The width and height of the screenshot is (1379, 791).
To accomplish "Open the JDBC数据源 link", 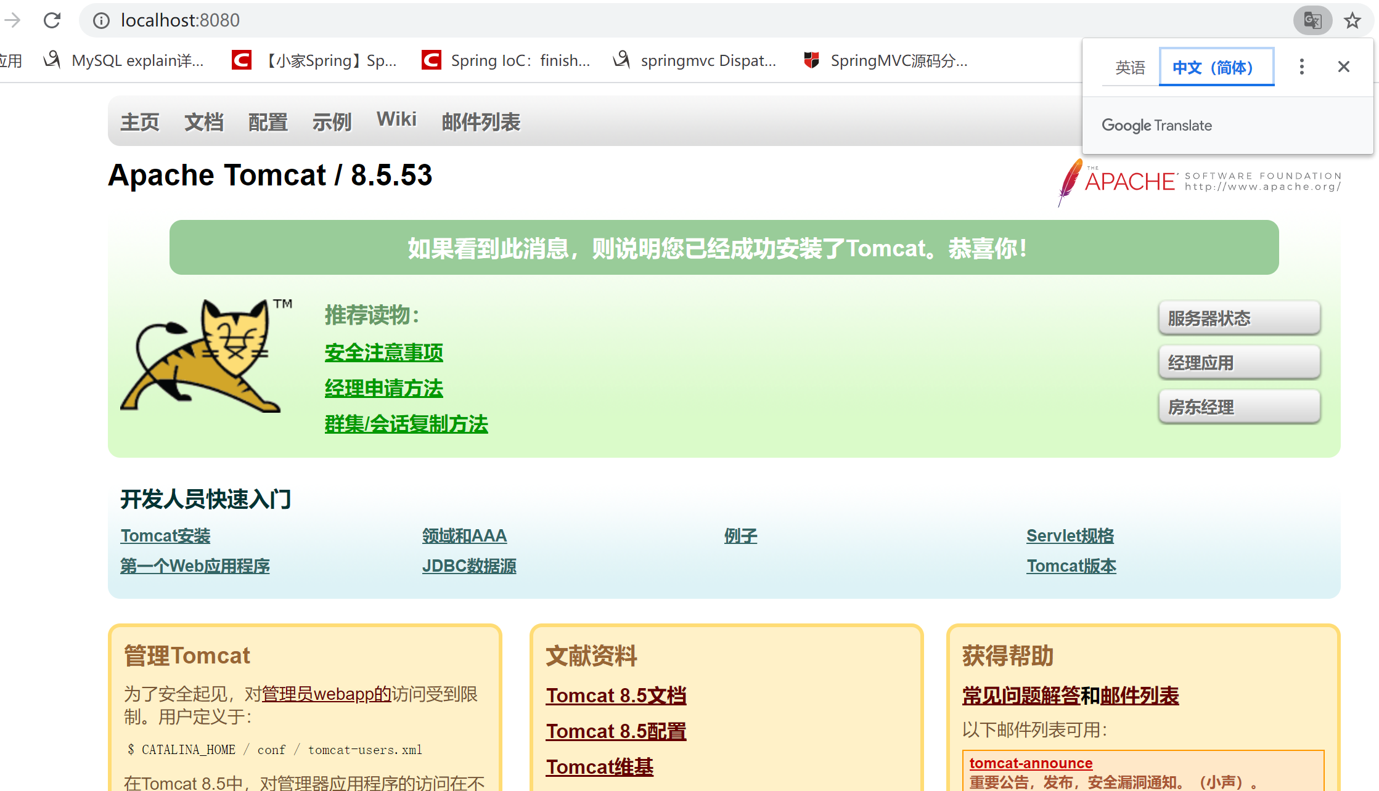I will coord(469,566).
